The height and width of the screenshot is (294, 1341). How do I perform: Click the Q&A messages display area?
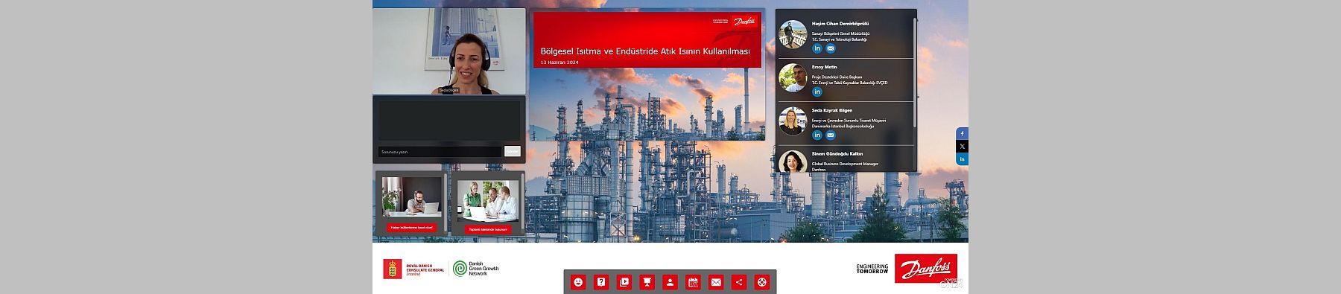pyautogui.click(x=449, y=121)
